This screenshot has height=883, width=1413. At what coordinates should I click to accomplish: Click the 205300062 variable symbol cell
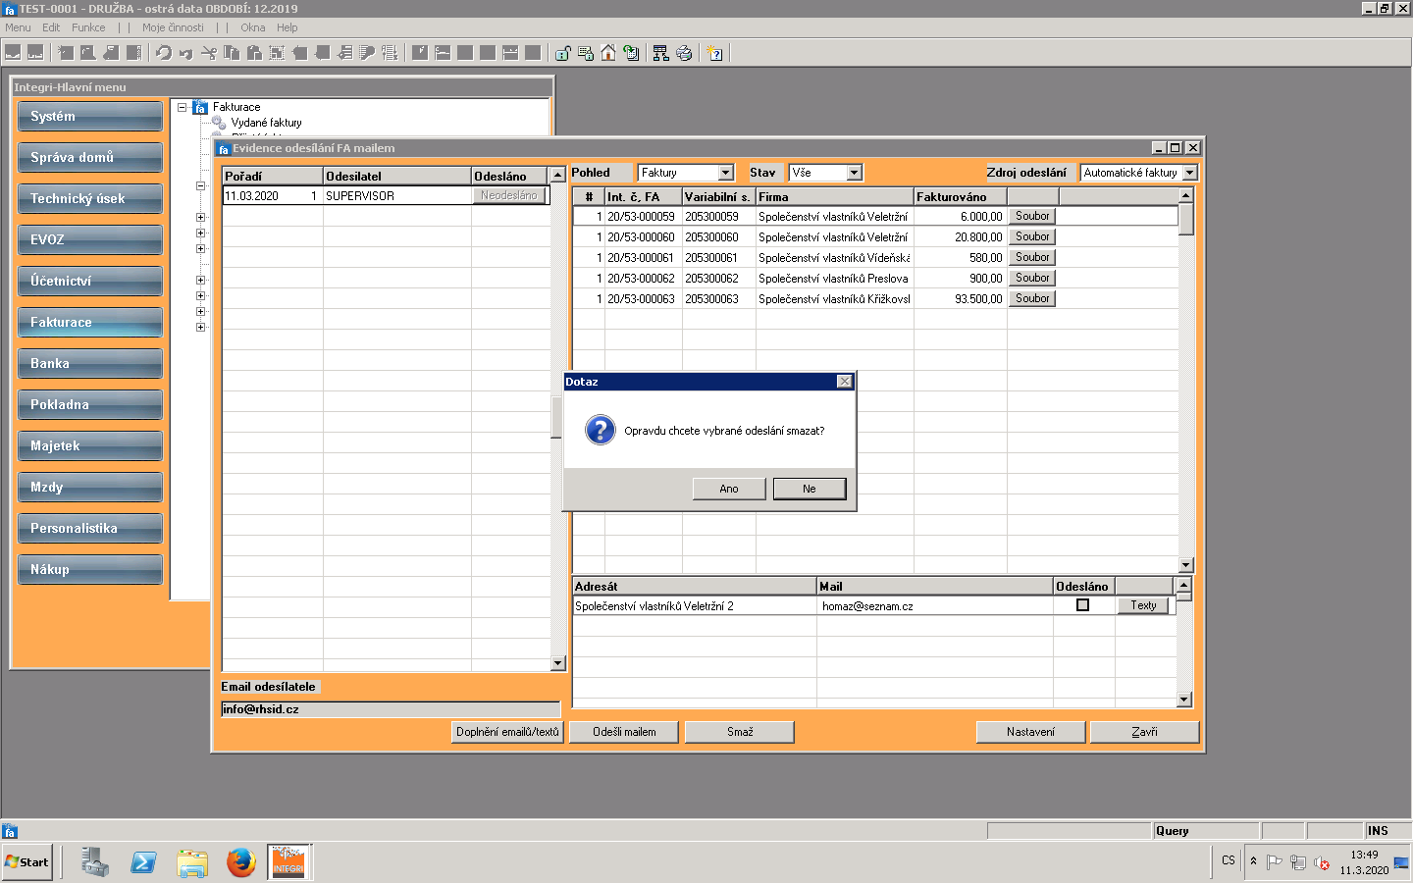[x=718, y=279]
